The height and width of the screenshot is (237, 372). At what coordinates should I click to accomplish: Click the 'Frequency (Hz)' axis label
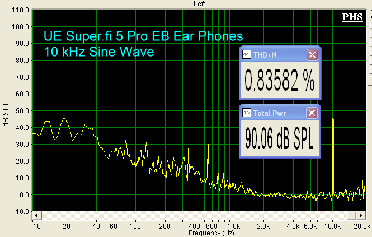coord(199,233)
